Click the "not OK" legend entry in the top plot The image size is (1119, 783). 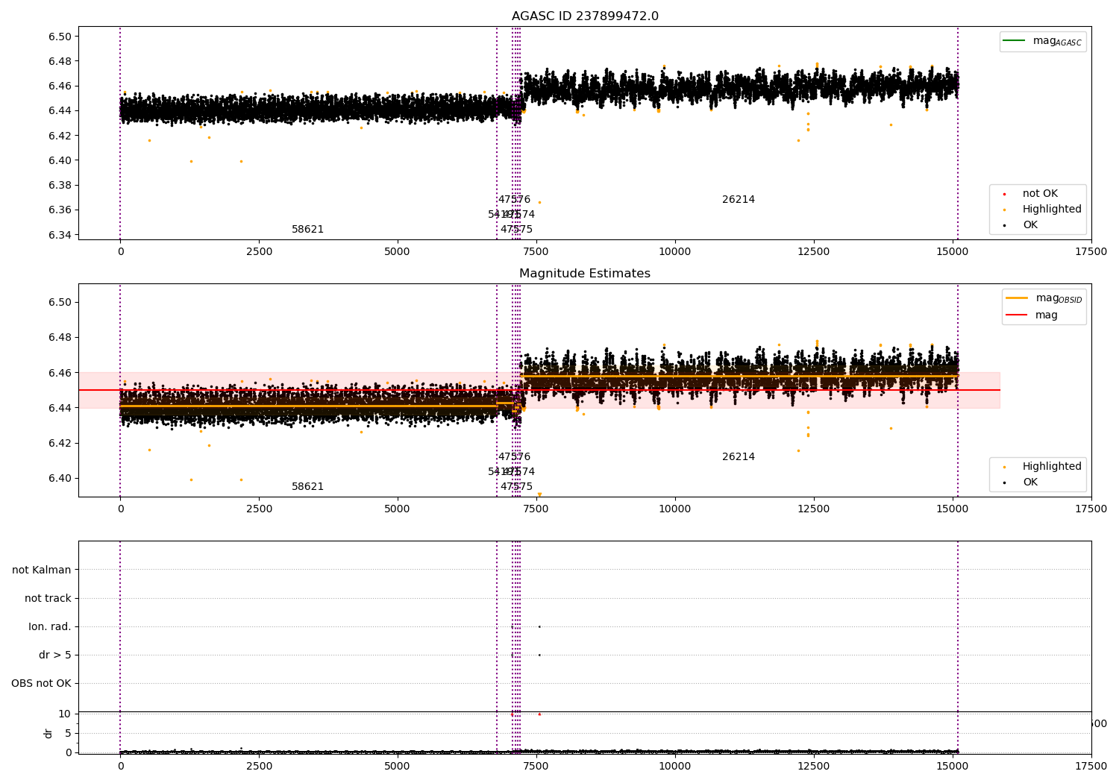[1040, 194]
